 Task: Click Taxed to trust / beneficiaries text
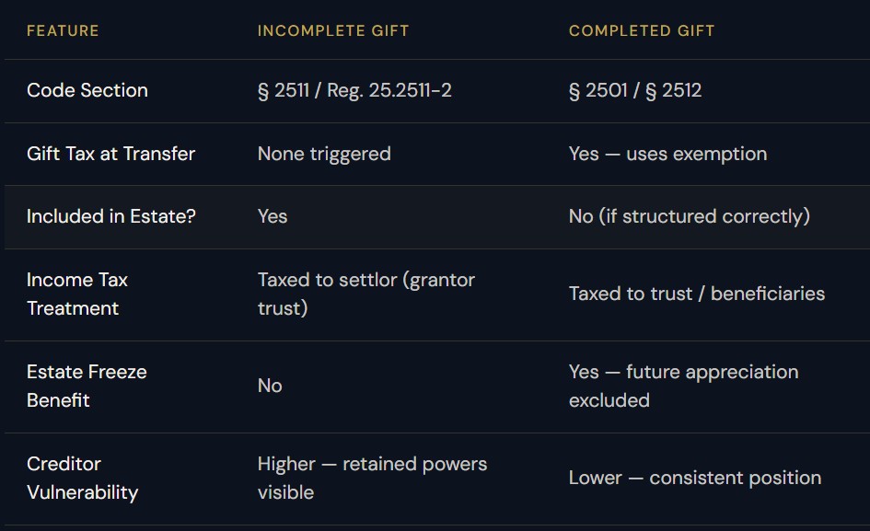pos(697,294)
